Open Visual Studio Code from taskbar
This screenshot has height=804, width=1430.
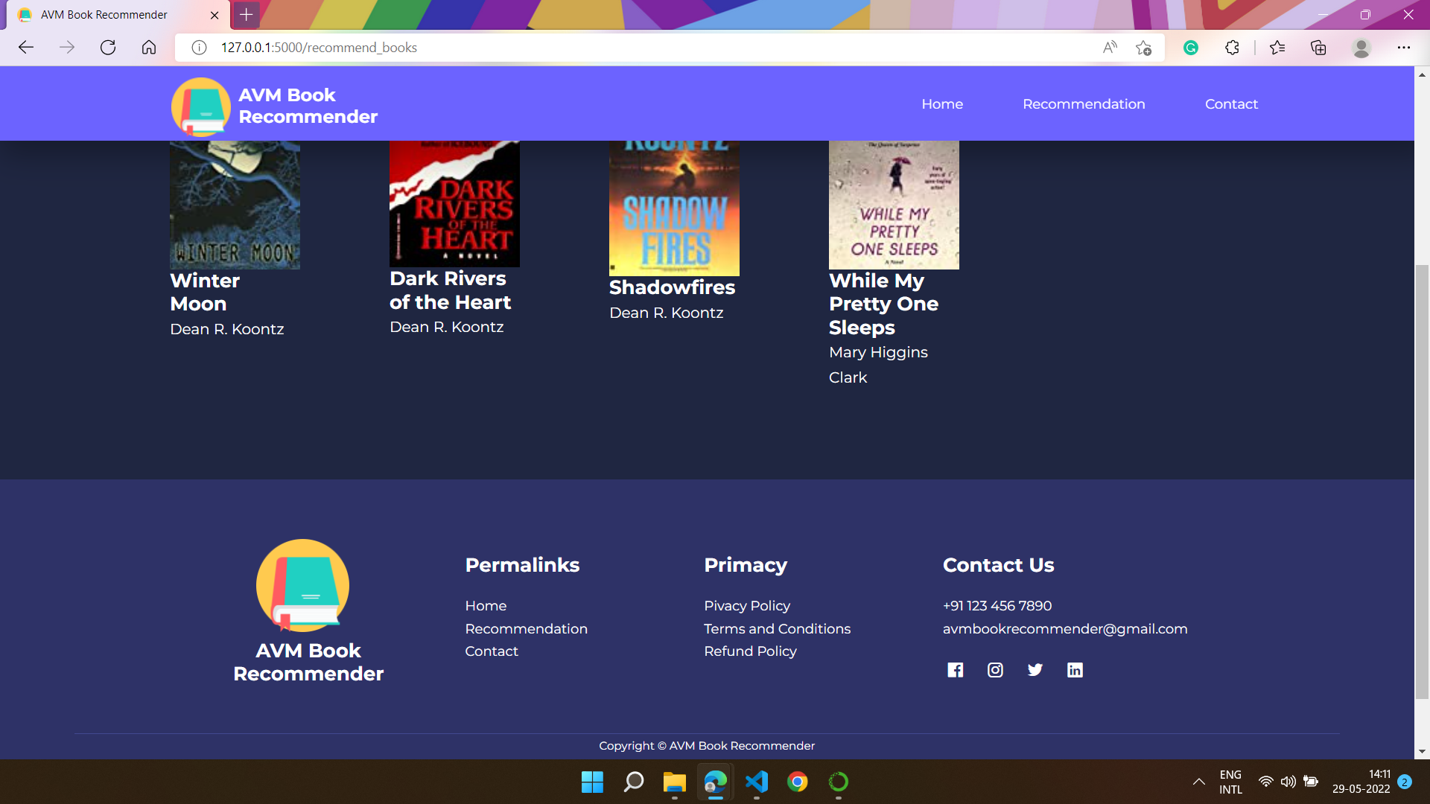[756, 782]
